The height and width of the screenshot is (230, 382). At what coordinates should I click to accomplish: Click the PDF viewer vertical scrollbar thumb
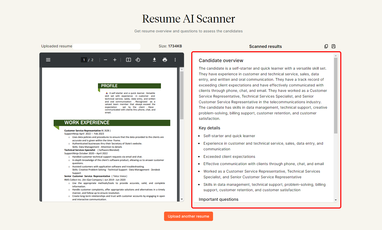click(x=182, y=95)
